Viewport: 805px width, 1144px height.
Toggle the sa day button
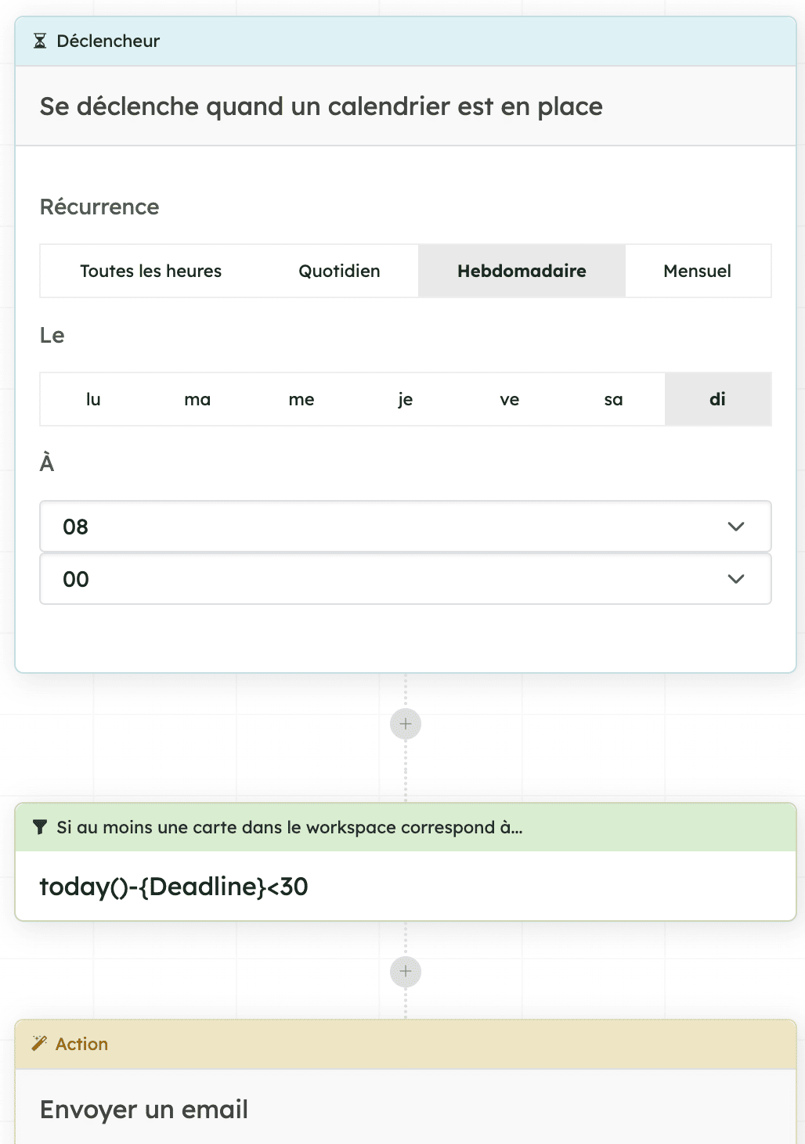tap(613, 399)
